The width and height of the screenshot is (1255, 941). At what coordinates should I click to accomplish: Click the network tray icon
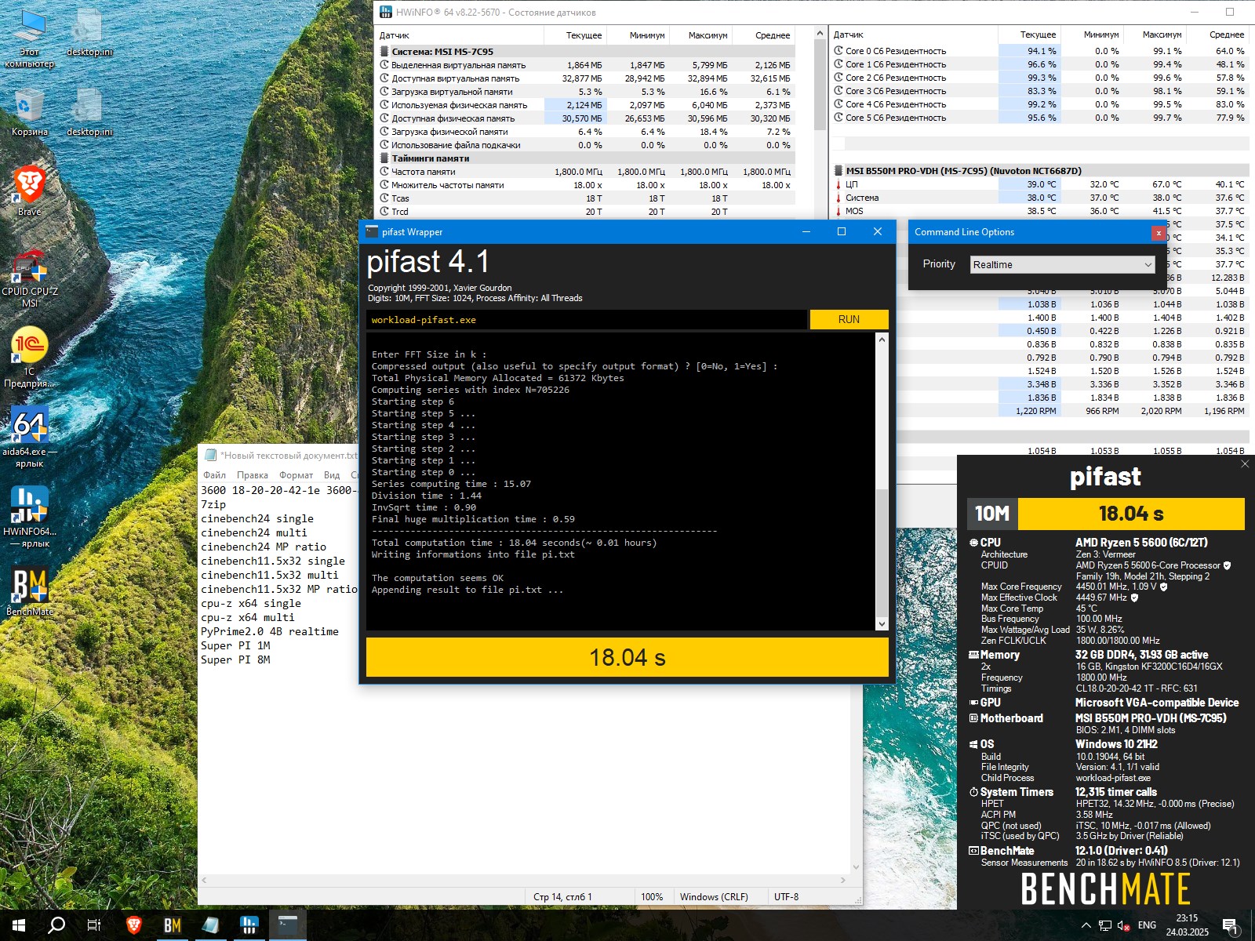(1105, 925)
